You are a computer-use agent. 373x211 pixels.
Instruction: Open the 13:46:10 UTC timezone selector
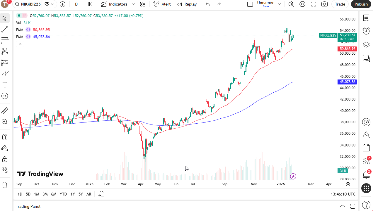(x=343, y=194)
